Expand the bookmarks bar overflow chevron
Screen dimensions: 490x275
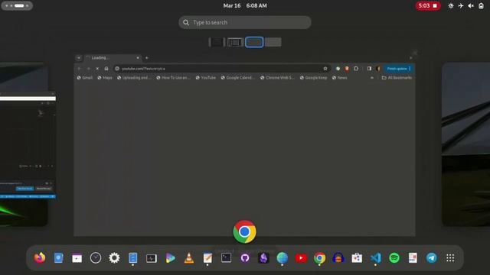372,78
